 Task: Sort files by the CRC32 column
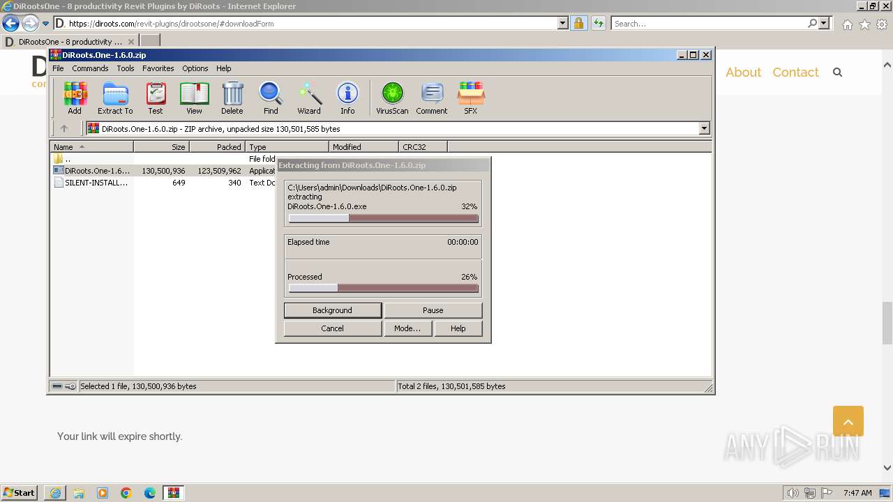(423, 147)
